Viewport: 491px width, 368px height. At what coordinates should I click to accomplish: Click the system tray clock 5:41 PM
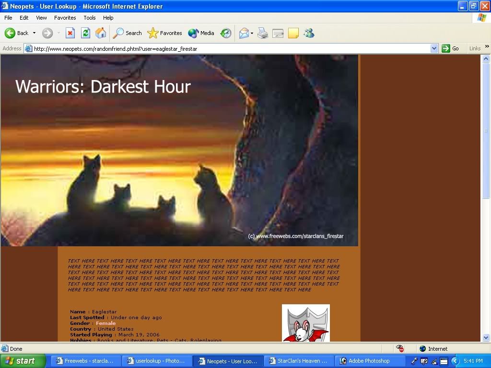click(473, 361)
